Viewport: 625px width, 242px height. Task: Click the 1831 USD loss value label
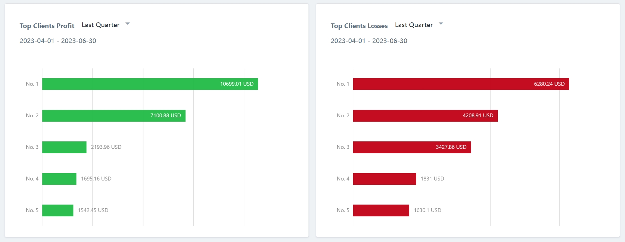[x=432, y=179]
